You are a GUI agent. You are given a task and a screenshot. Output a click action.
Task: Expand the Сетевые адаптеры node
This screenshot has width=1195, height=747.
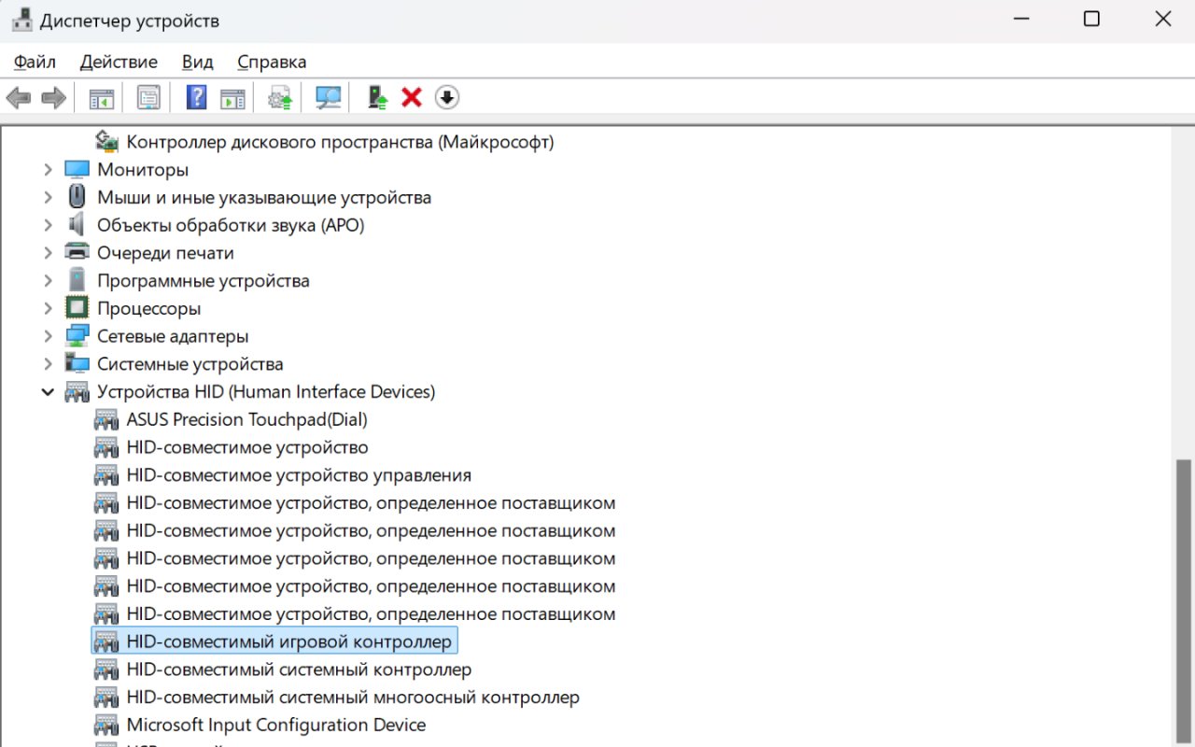[x=48, y=336]
